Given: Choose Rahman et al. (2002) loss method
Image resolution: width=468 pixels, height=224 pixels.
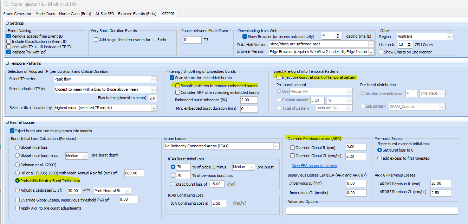Looking at the screenshot, I should pos(18,165).
